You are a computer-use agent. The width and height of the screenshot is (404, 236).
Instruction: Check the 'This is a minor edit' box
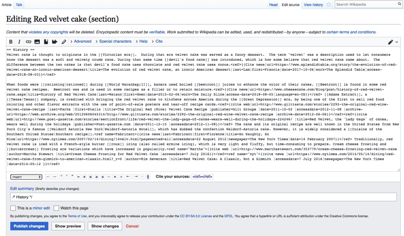pyautogui.click(x=13, y=208)
